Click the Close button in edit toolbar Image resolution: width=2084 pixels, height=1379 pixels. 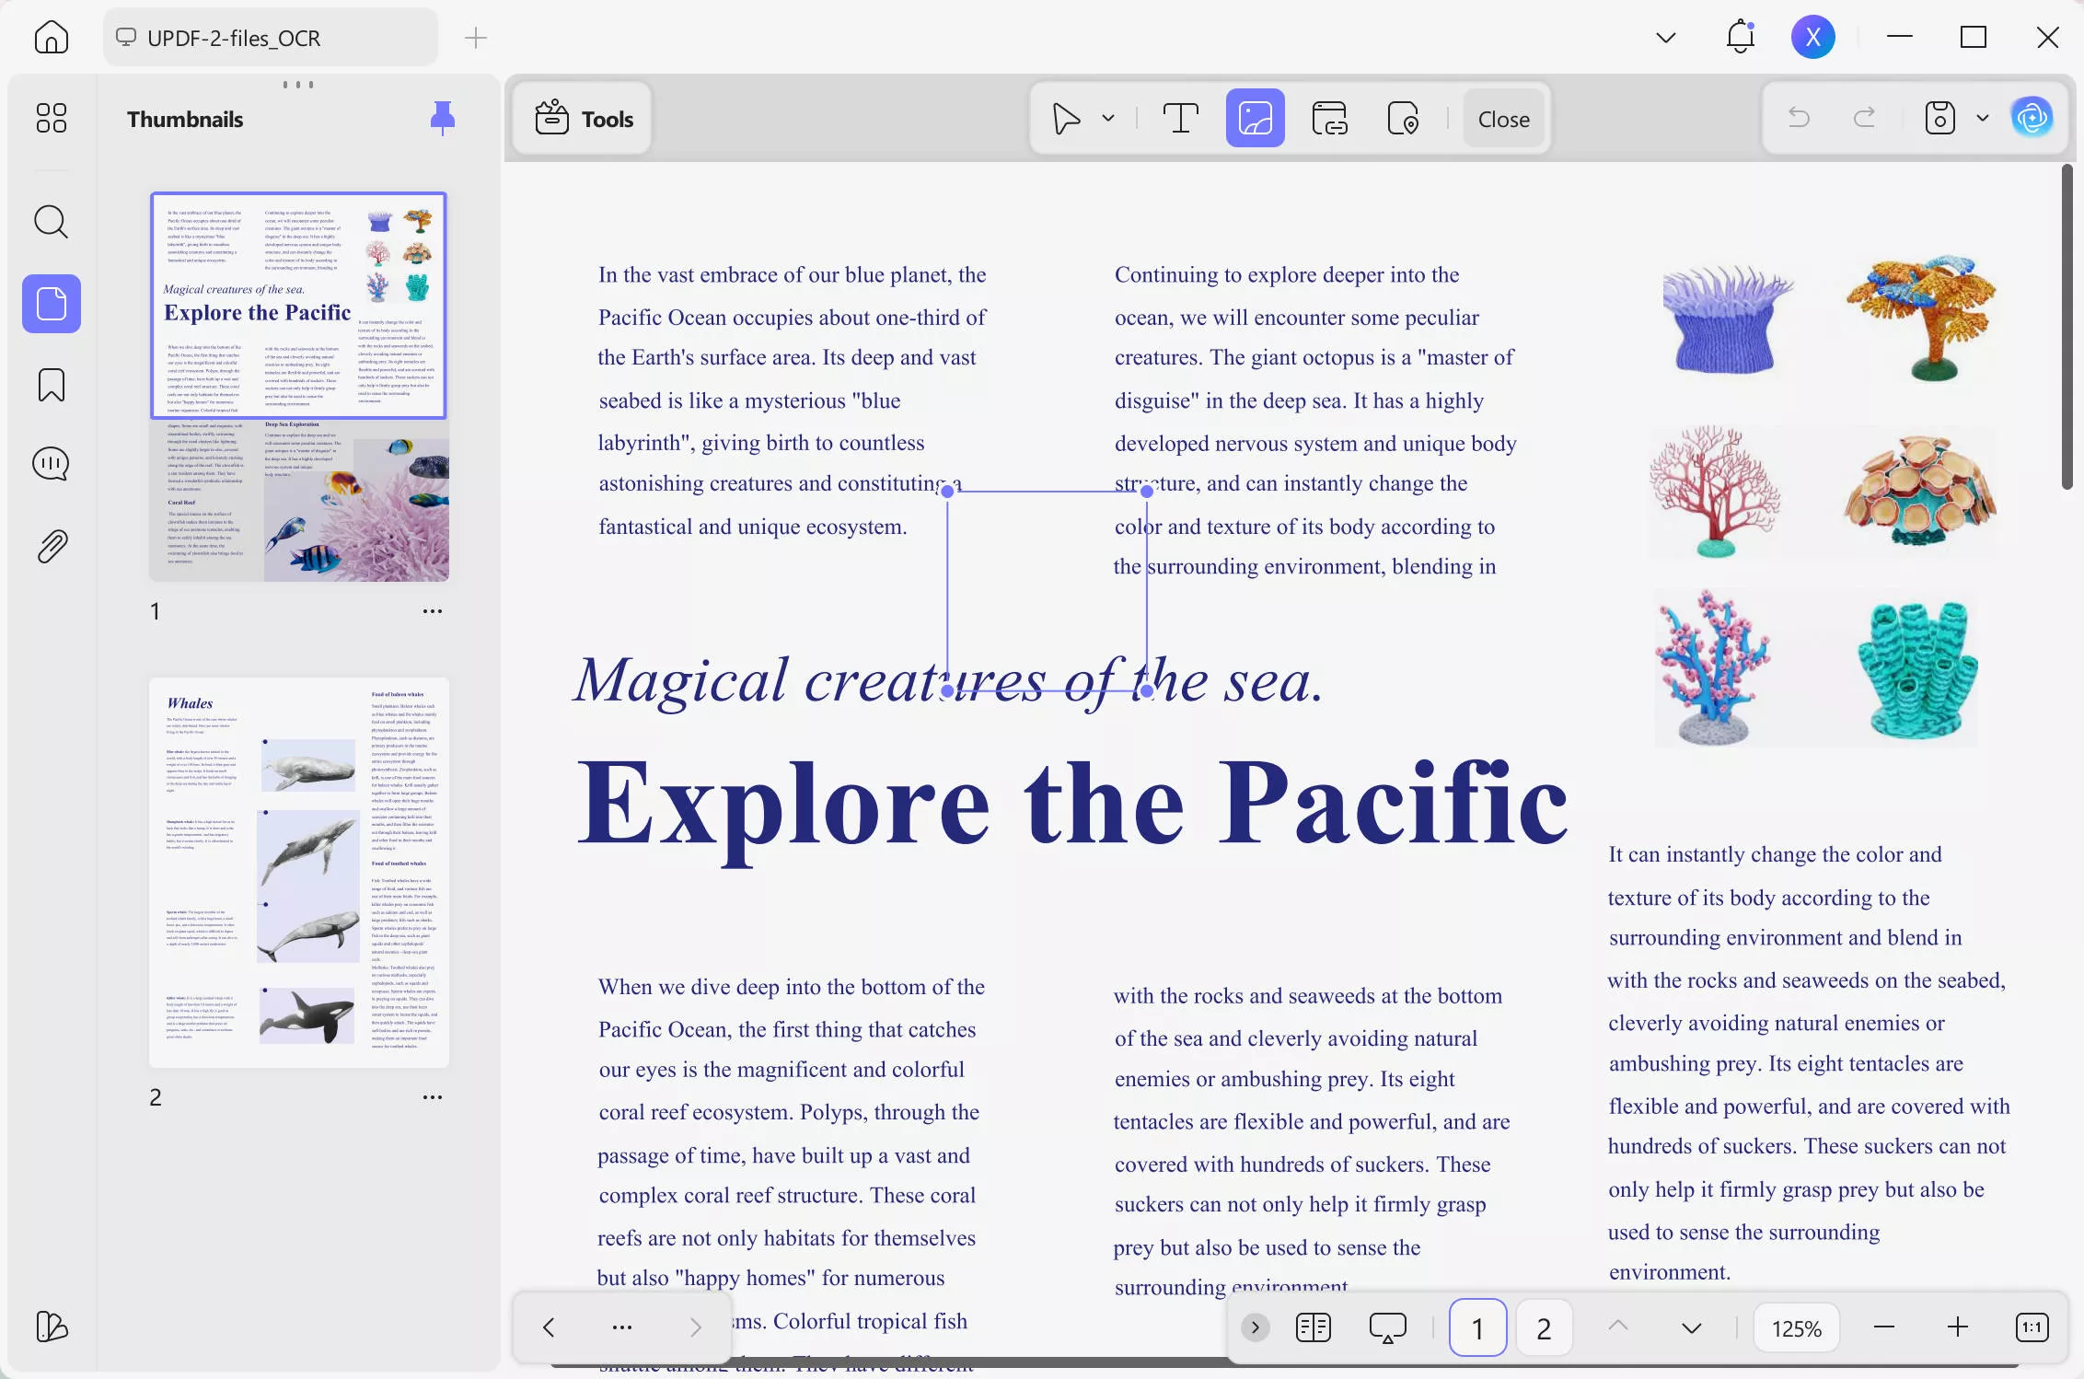coord(1503,119)
